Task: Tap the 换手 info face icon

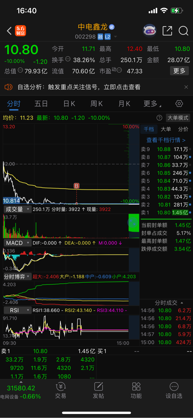Action: [x=68, y=59]
